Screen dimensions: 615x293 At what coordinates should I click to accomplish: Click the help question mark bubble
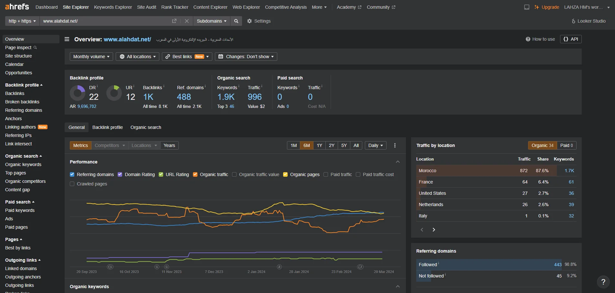click(603, 282)
